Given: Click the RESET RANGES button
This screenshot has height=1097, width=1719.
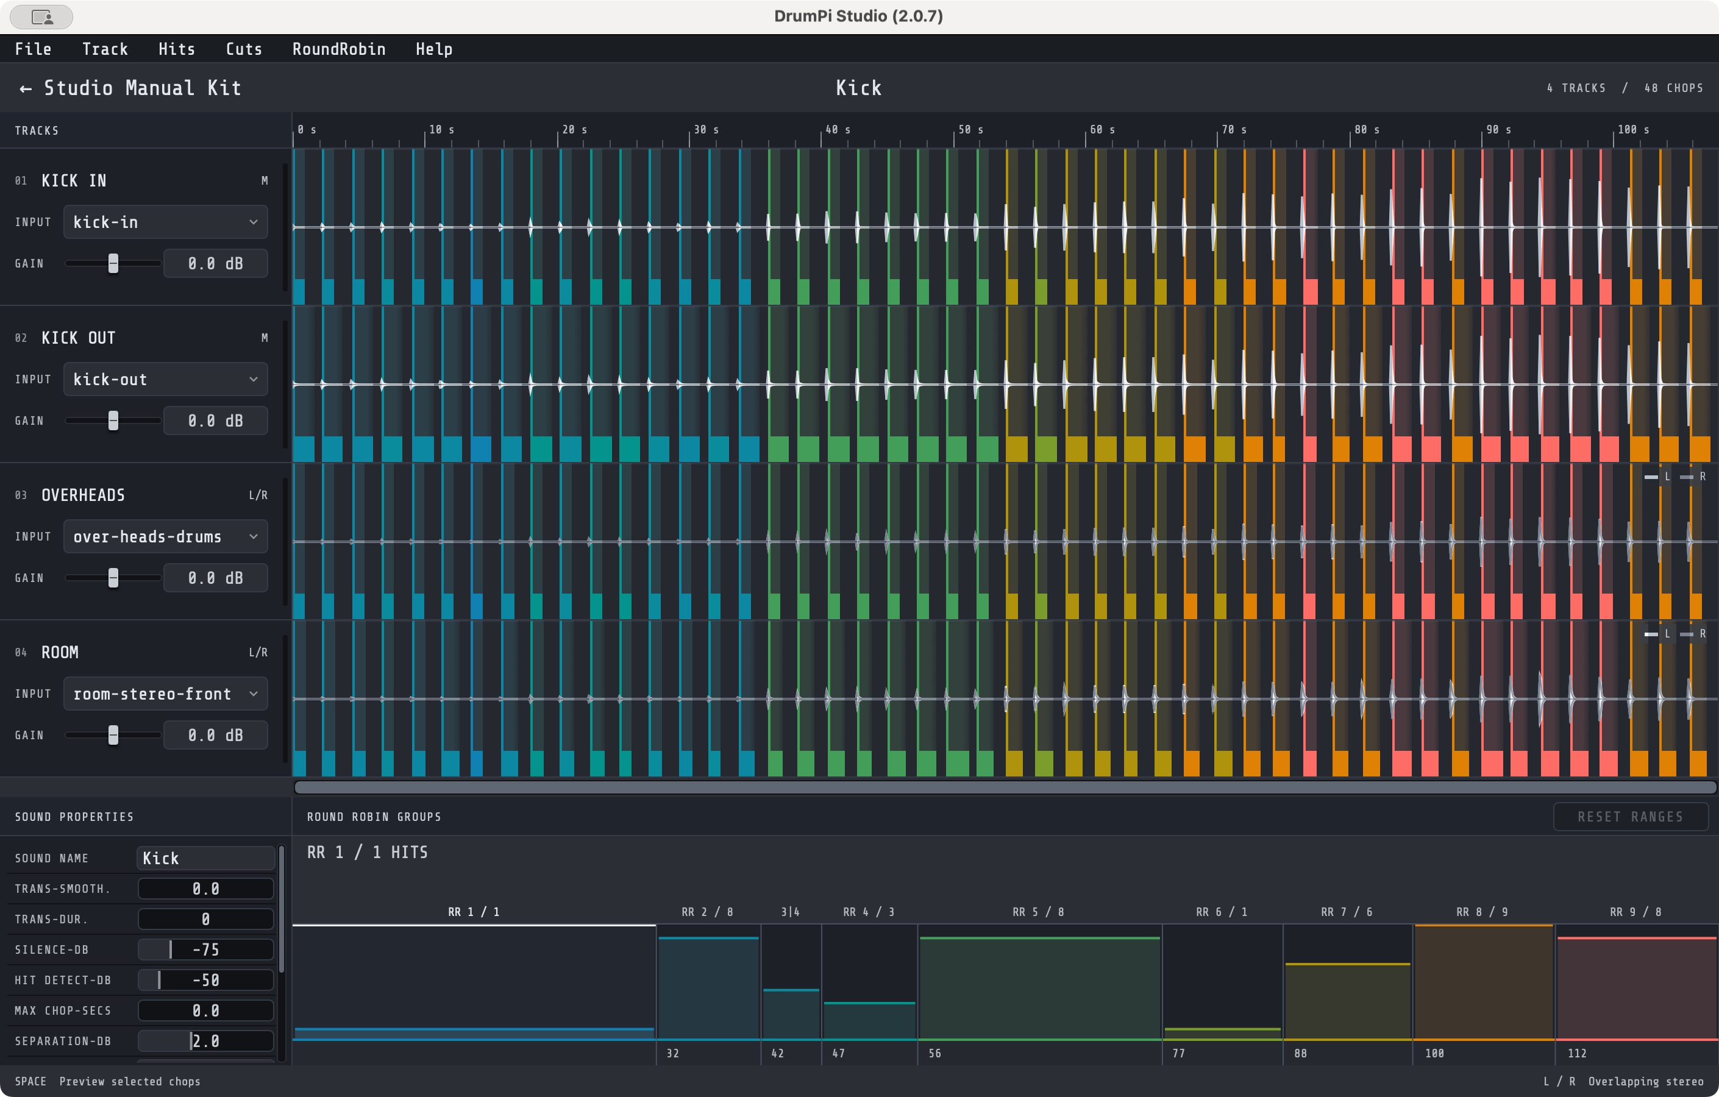Looking at the screenshot, I should [1631, 817].
